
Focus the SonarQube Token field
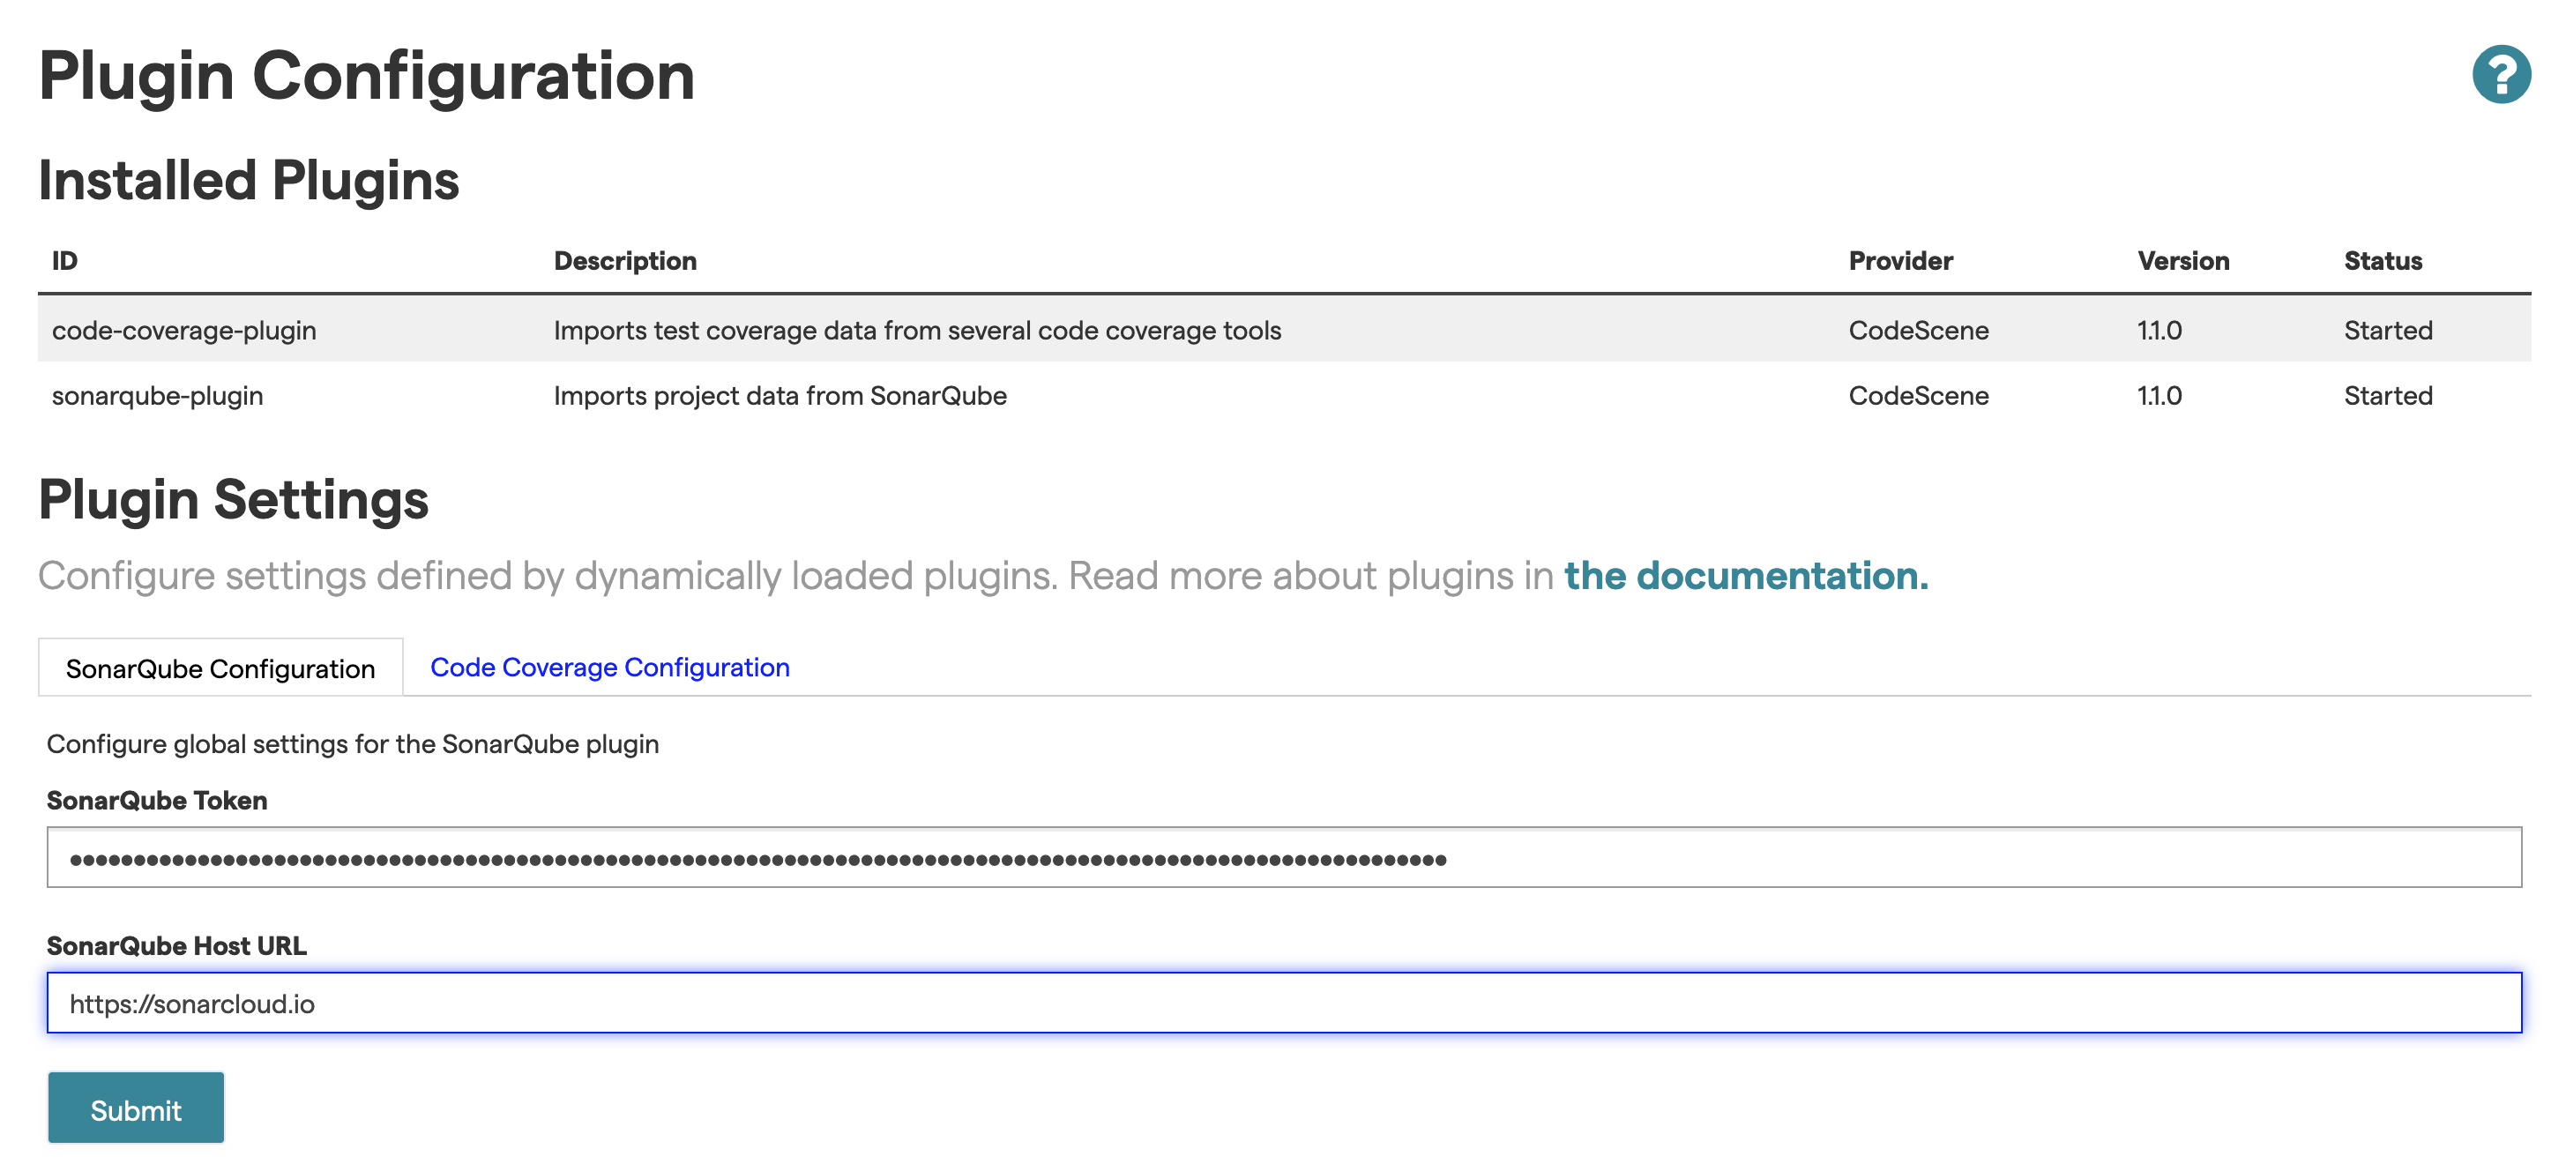(x=1283, y=857)
